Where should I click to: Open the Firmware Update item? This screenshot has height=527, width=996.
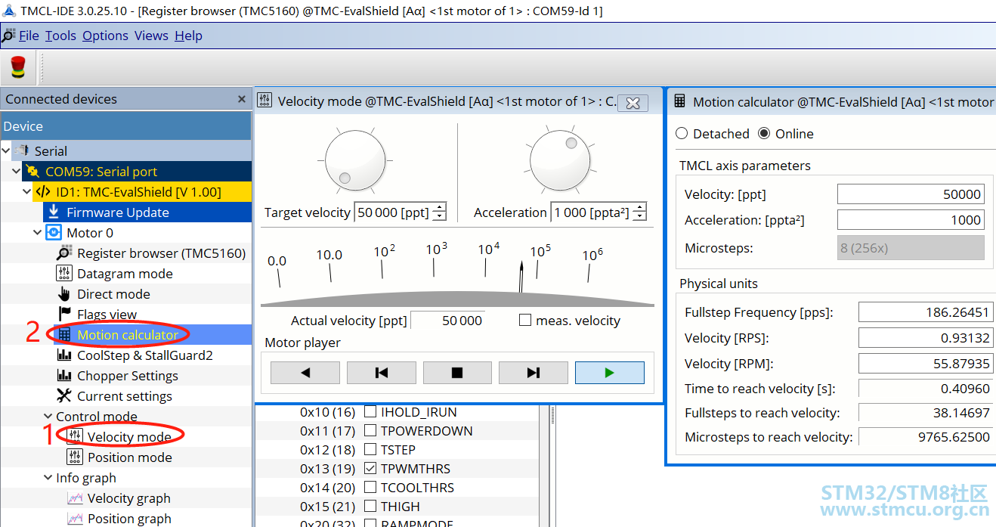coord(117,212)
